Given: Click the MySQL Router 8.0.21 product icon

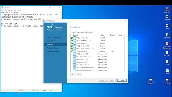Looking at the screenshot, I should pos(74,54).
